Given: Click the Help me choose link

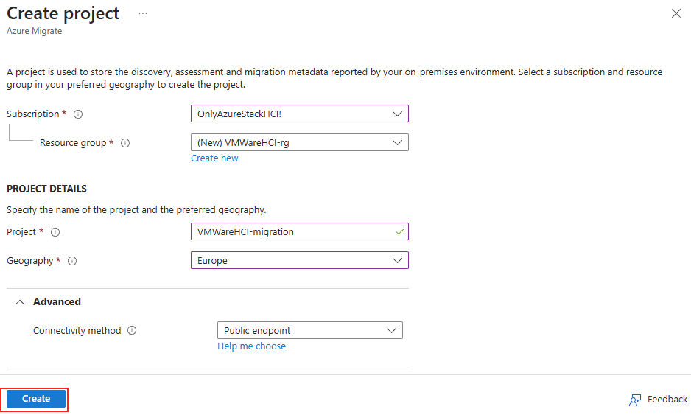Looking at the screenshot, I should pos(251,346).
